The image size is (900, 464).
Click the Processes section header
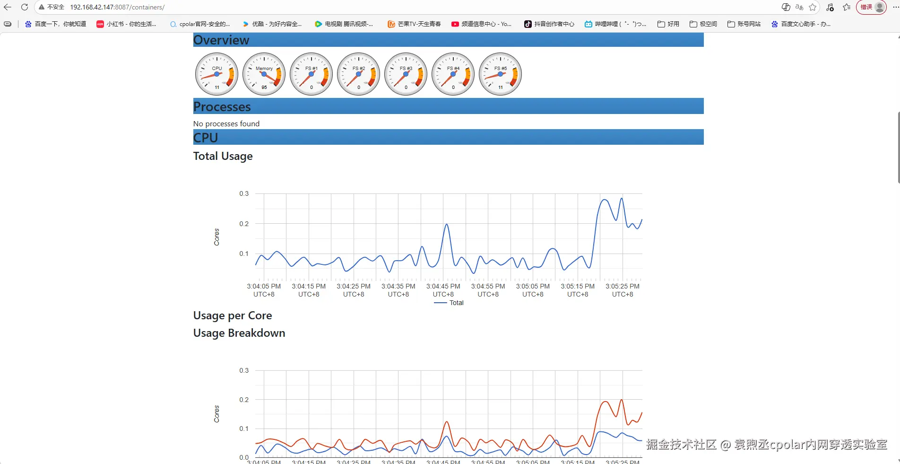coord(449,106)
